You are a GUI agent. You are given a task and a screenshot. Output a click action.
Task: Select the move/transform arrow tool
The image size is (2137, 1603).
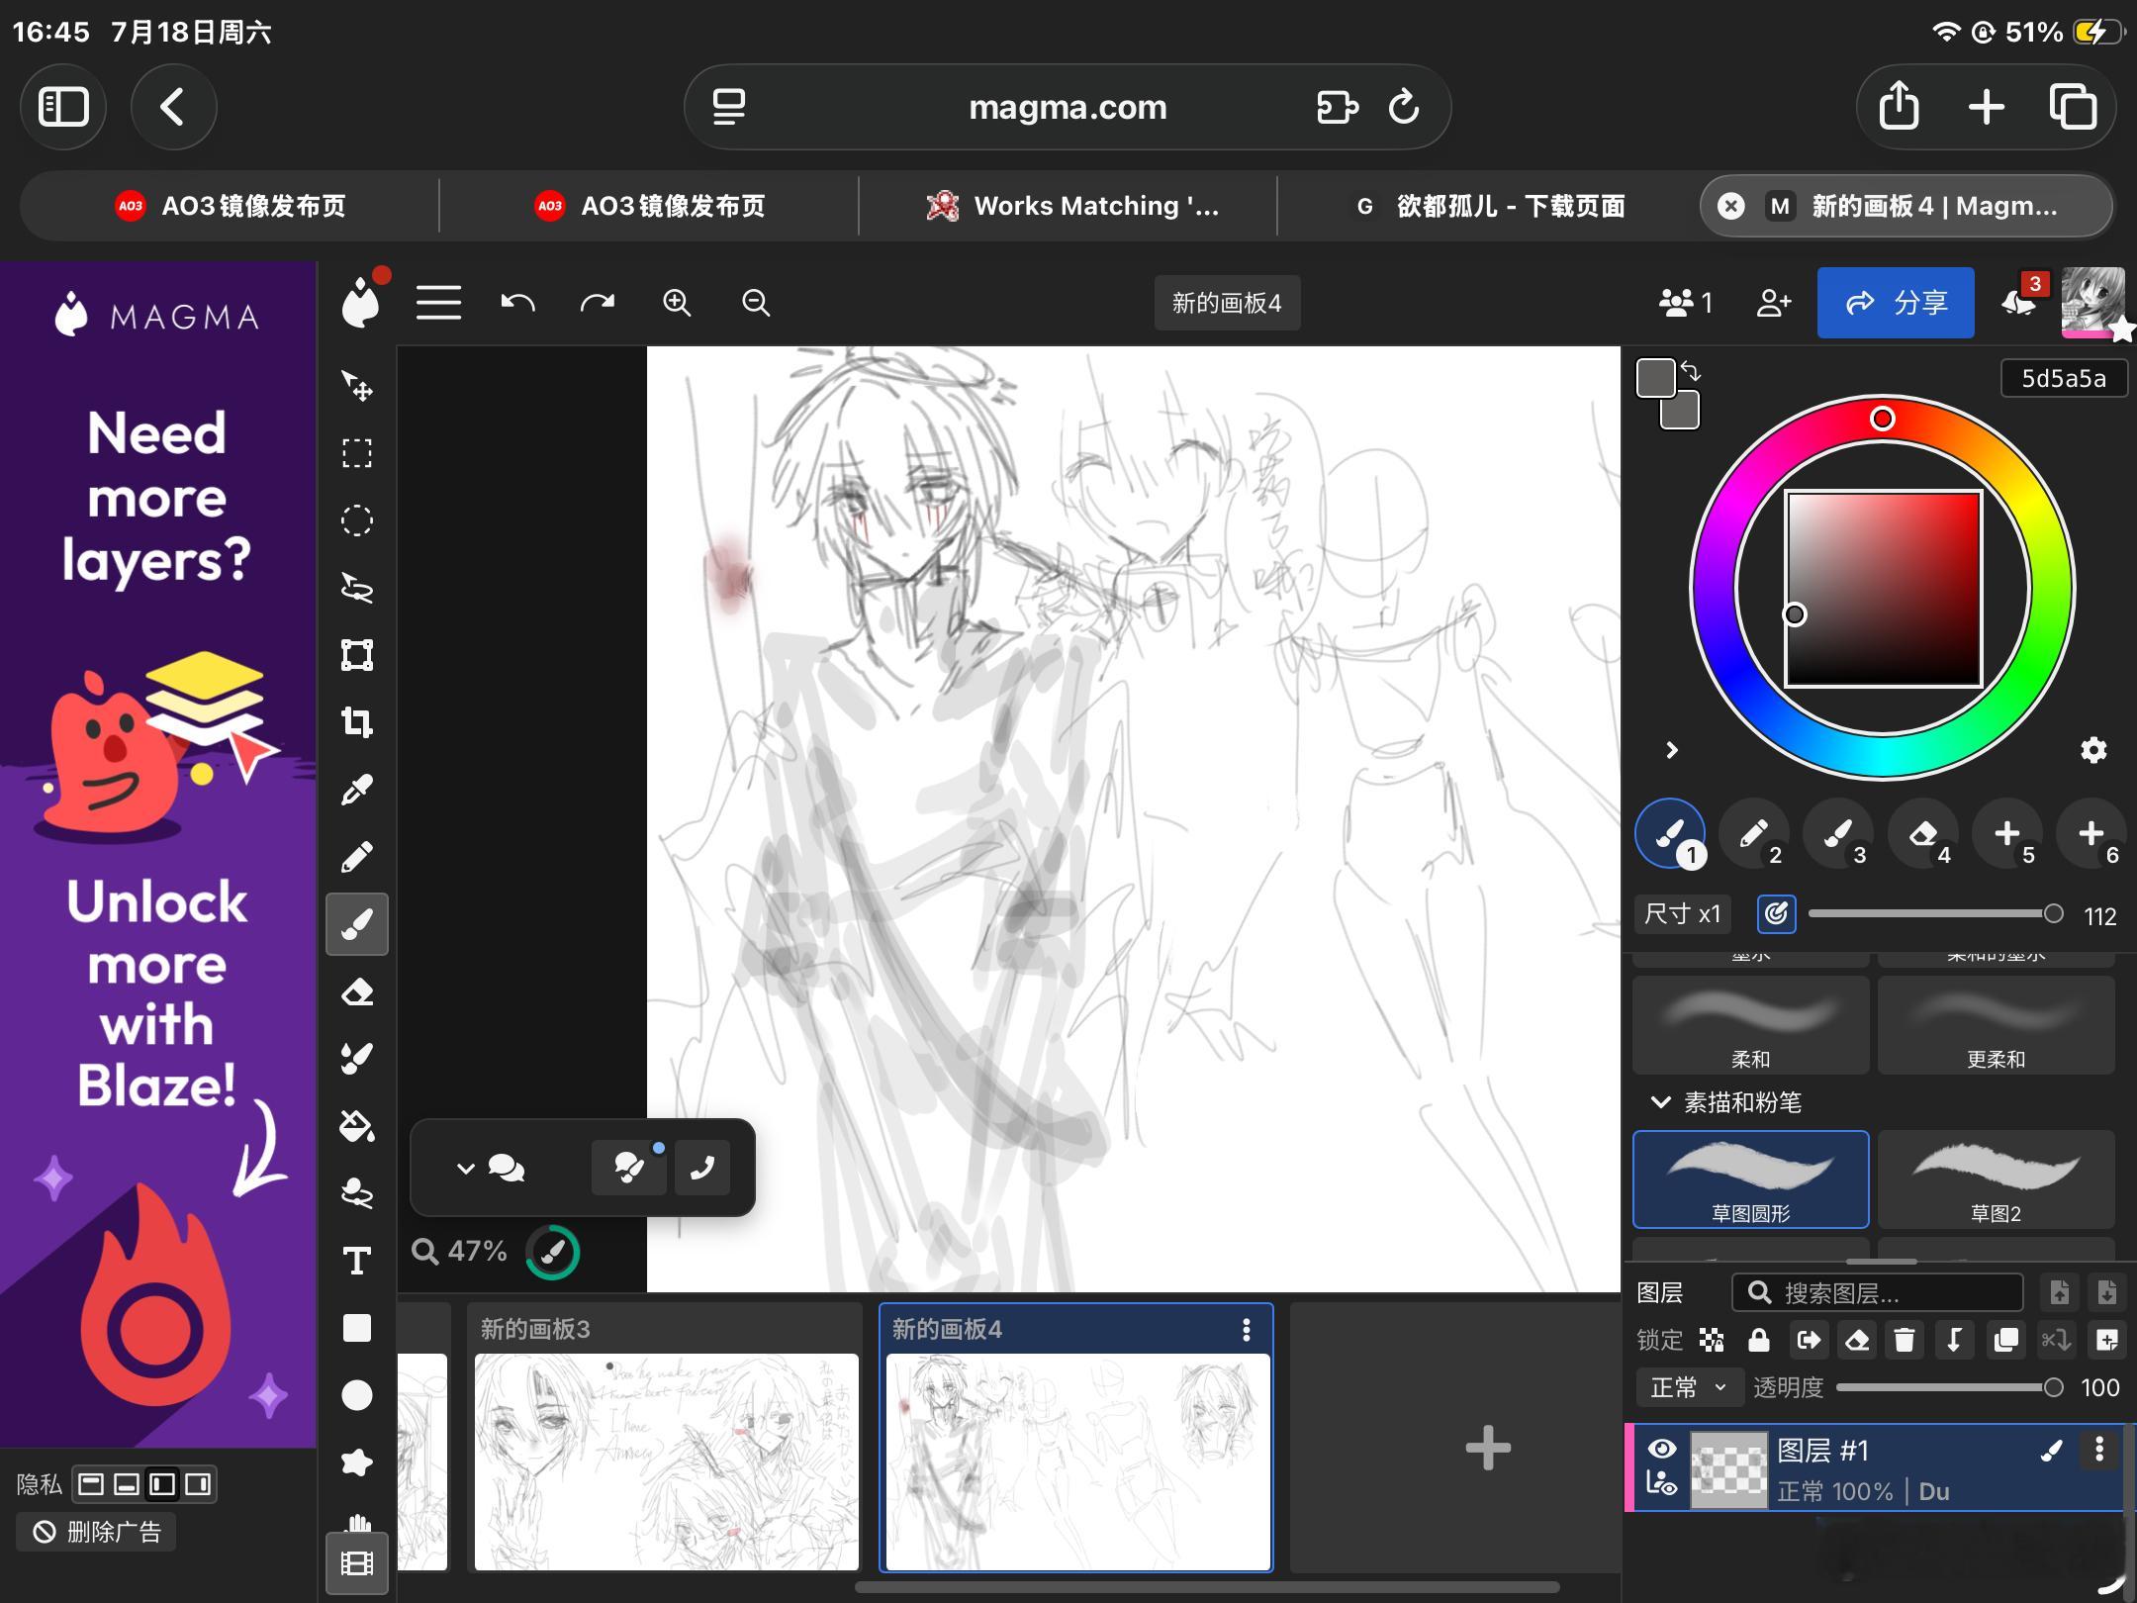pos(357,386)
